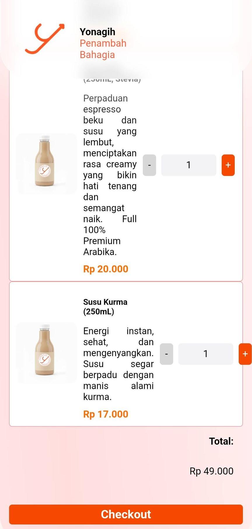The image size is (252, 529).
Task: Focus the espresso drink quantity field
Action: (x=188, y=165)
